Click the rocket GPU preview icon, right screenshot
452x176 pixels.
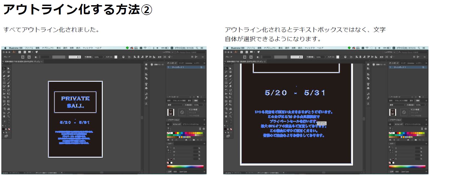pyautogui.click(x=258, y=52)
